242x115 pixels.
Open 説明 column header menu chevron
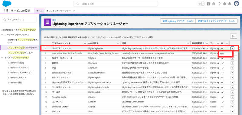(x=188, y=43)
